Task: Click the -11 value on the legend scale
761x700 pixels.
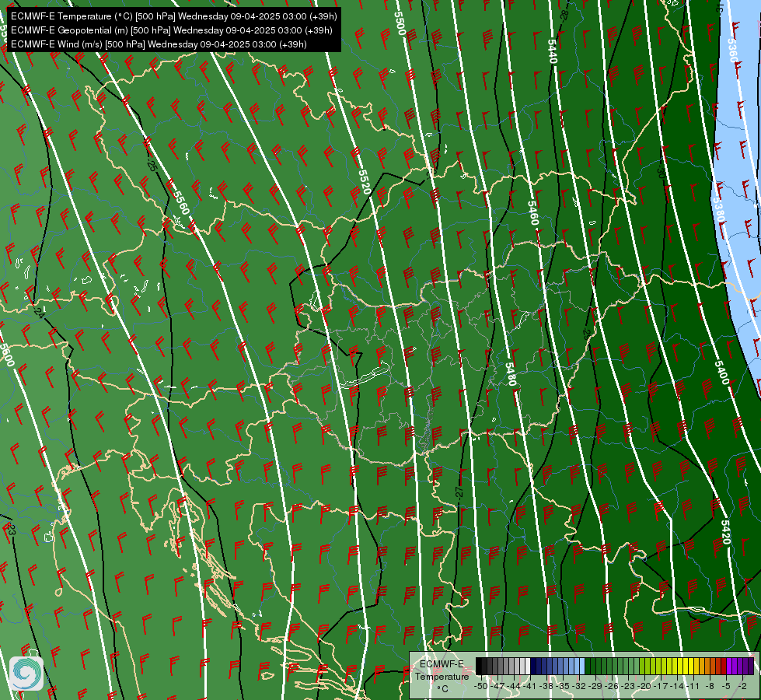Action: 693,686
